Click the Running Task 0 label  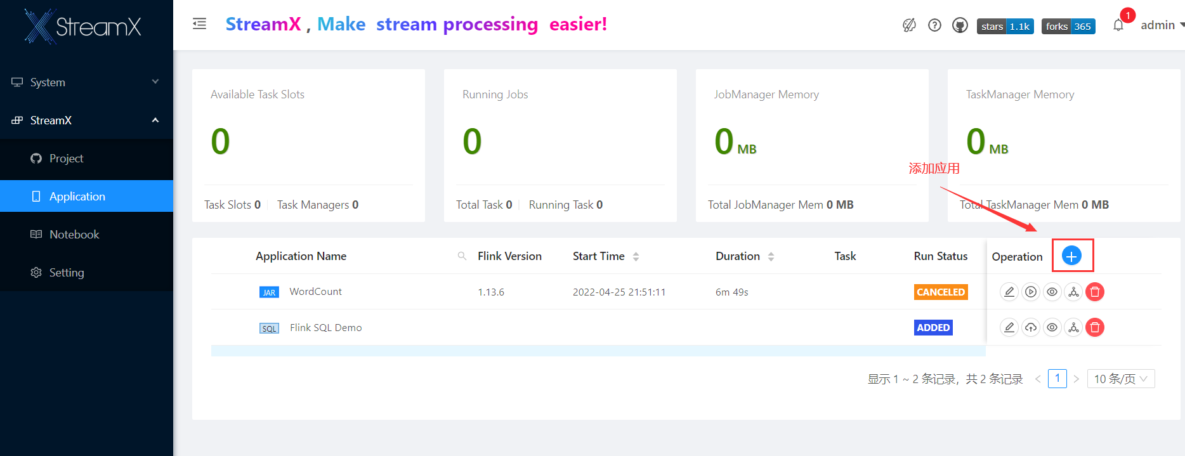566,205
